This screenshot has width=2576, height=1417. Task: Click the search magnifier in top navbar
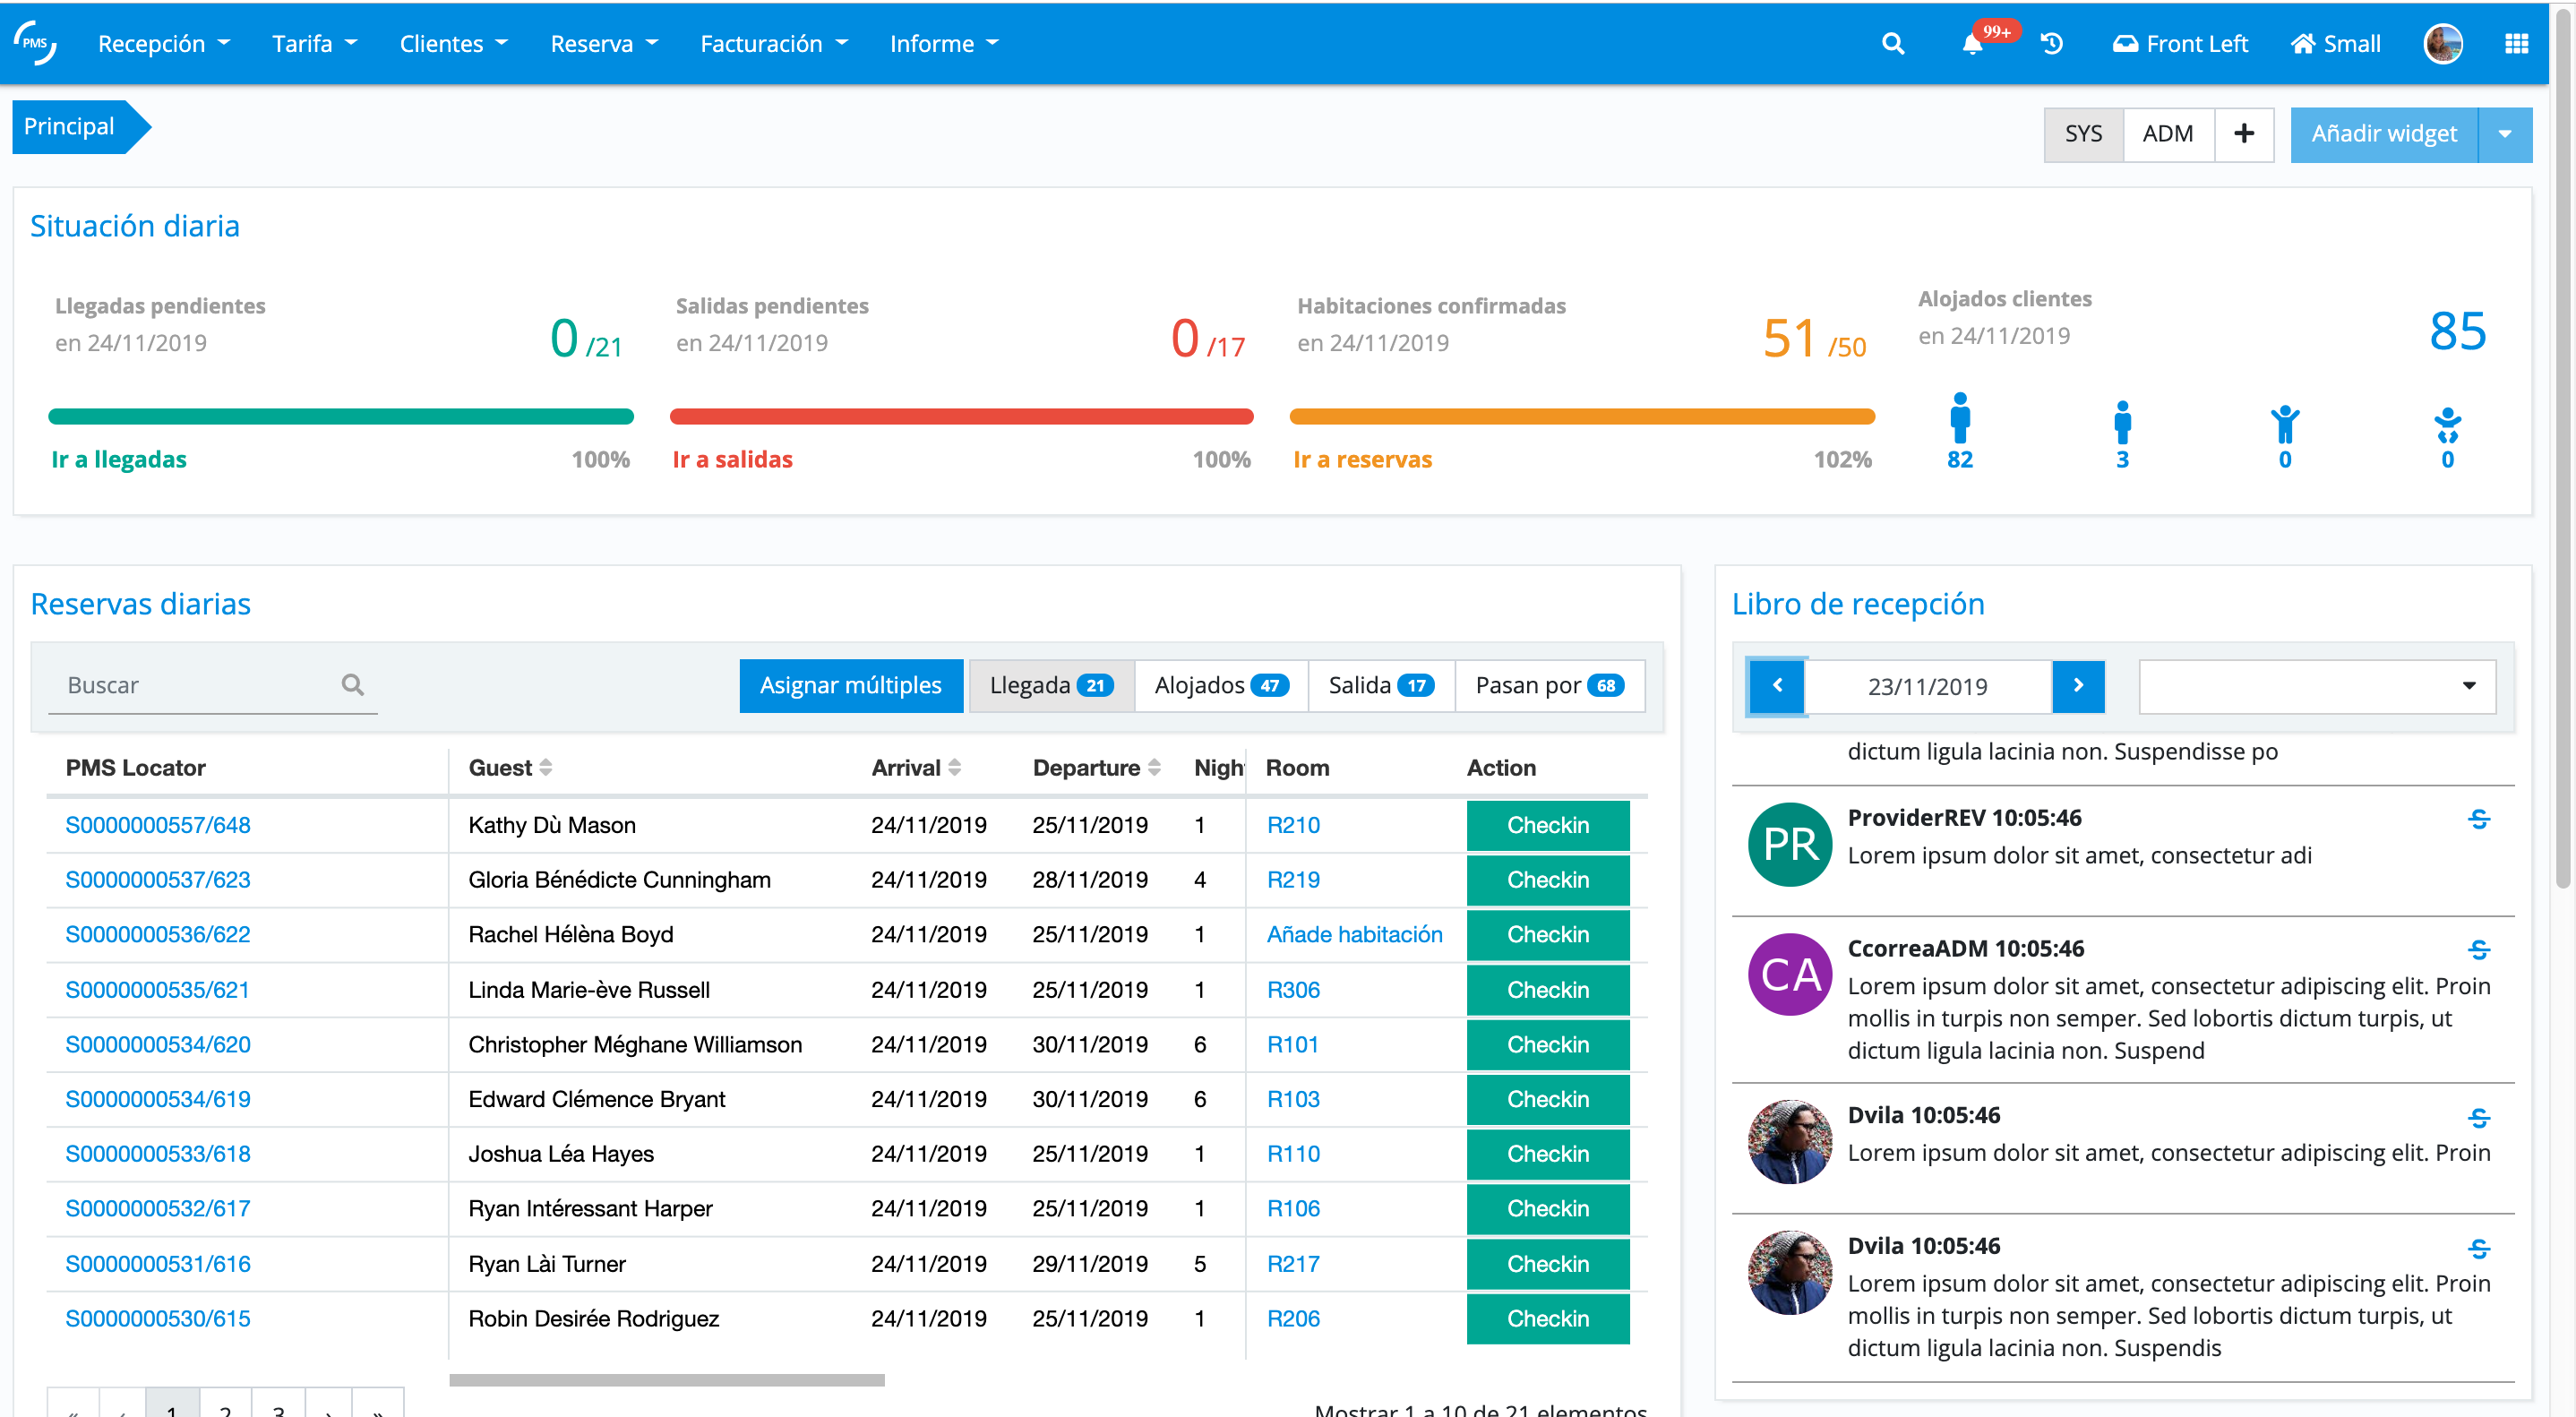pos(1892,44)
